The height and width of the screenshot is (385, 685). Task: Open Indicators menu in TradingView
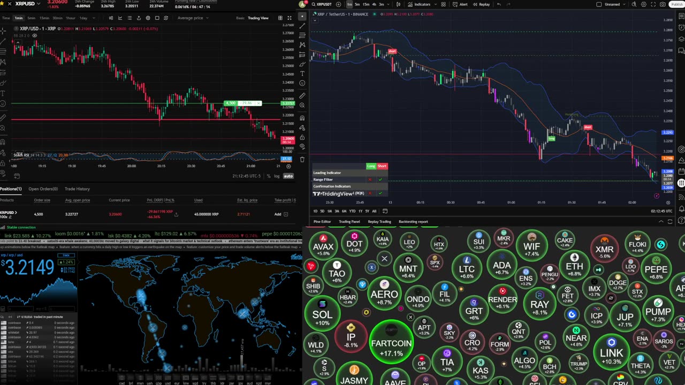pos(419,4)
